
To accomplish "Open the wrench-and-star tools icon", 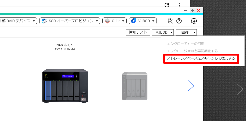I will click(x=170, y=21).
